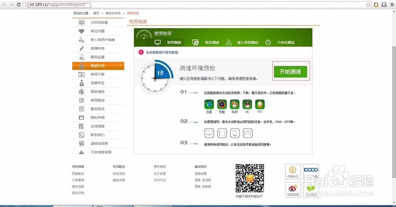Click the 15-second countdown clock
Image resolution: width=396 pixels, height=207 pixels.
tap(156, 77)
